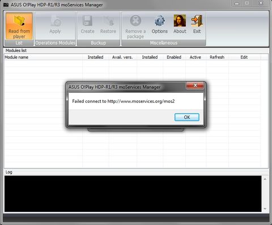Close the moServices Manager main window
Image resolution: width=272 pixels, height=225 pixels.
(x=261, y=3)
